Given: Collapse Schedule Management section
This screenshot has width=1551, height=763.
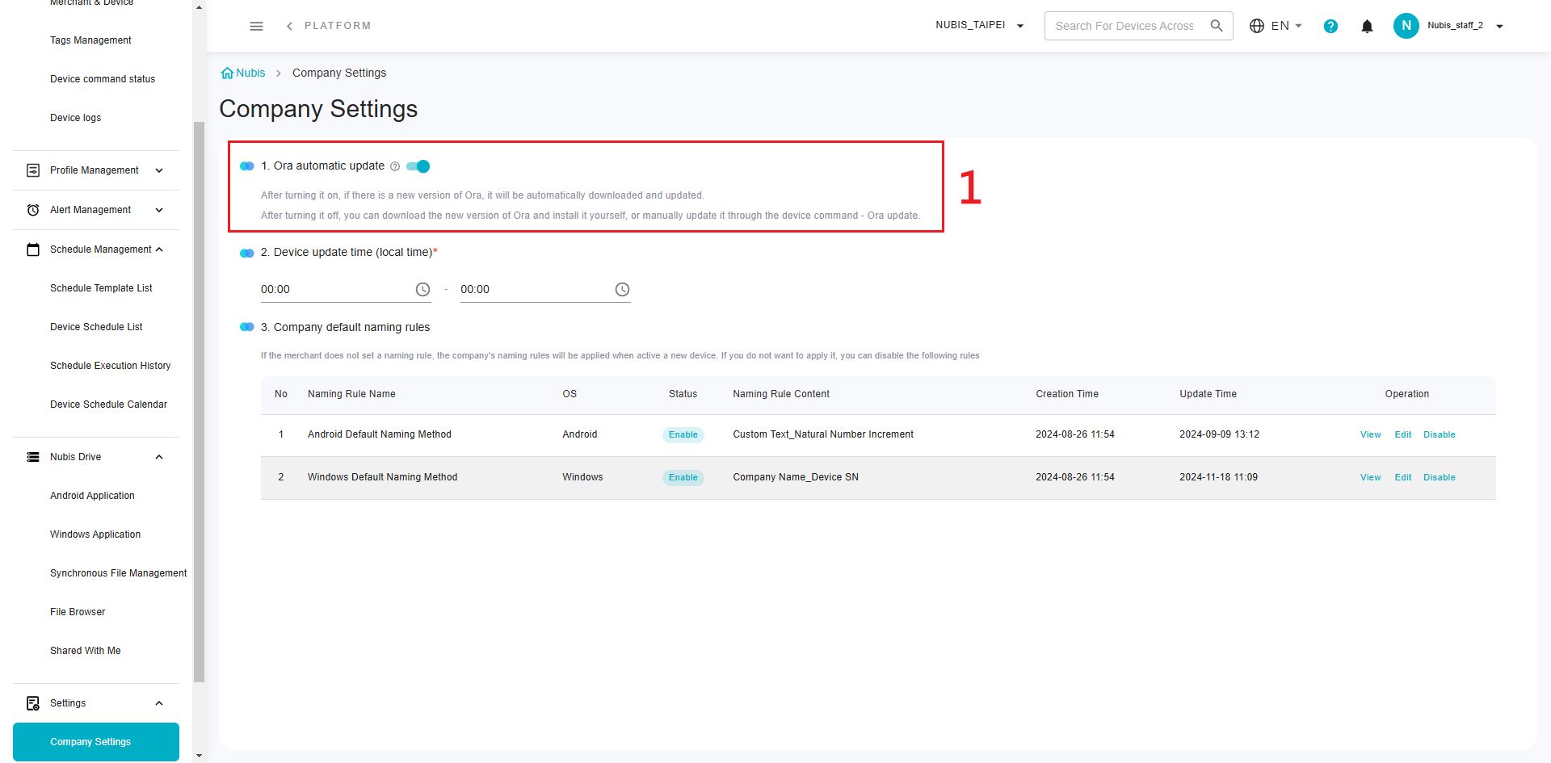Looking at the screenshot, I should [159, 249].
